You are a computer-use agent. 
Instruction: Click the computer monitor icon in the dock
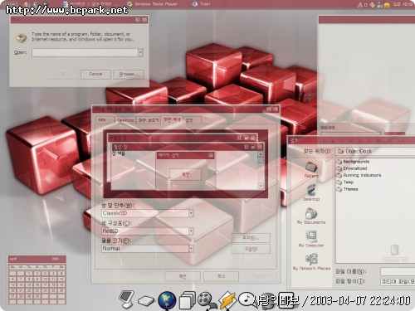click(x=126, y=299)
